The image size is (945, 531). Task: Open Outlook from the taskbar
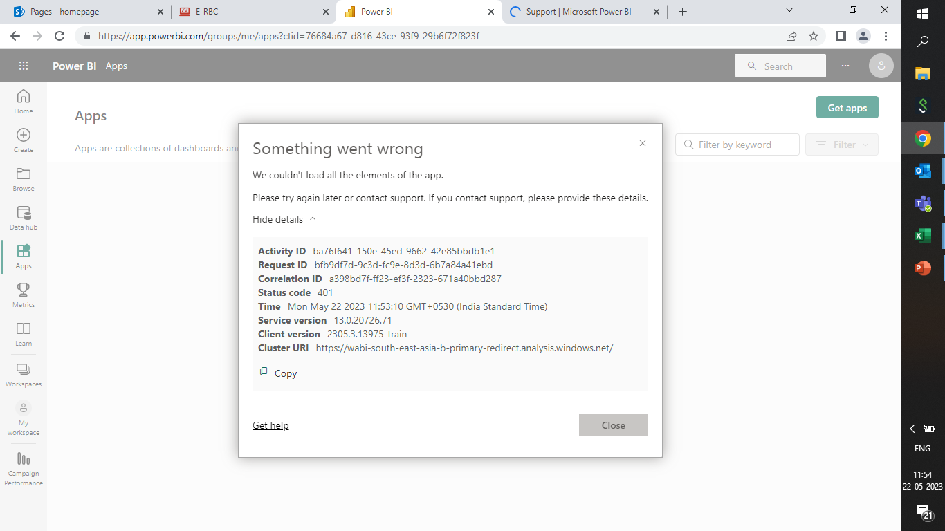click(x=922, y=171)
